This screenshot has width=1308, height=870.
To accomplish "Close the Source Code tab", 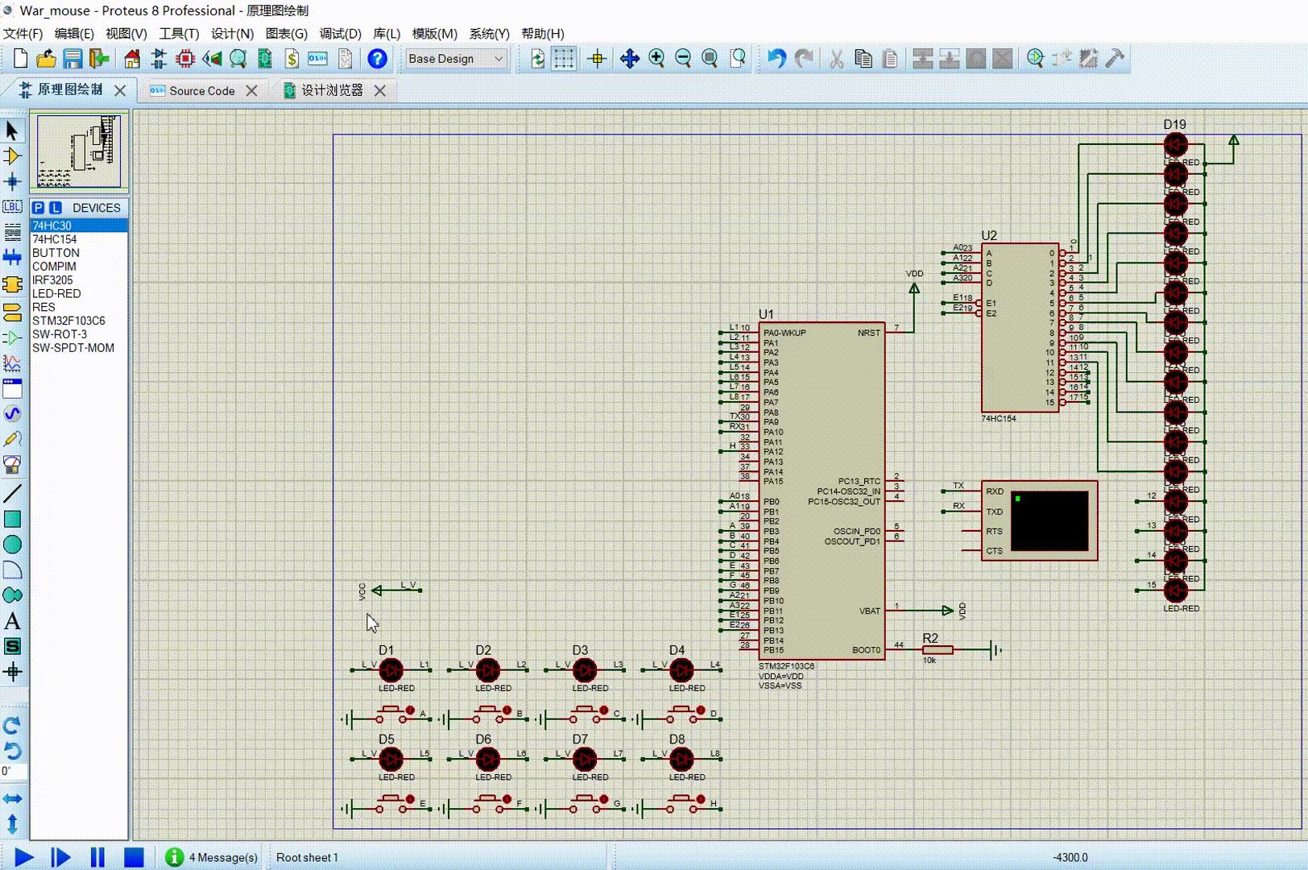I will point(251,90).
